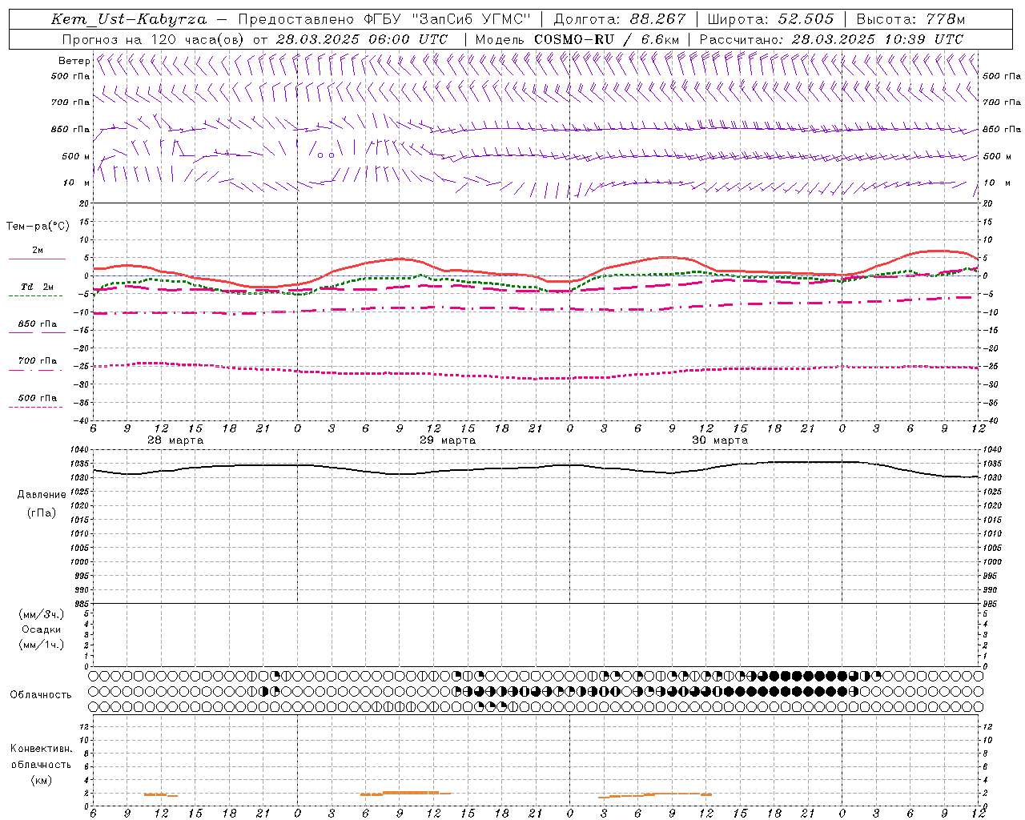1025x820 pixels.
Task: Select the (км) unit label
Action: (42, 780)
